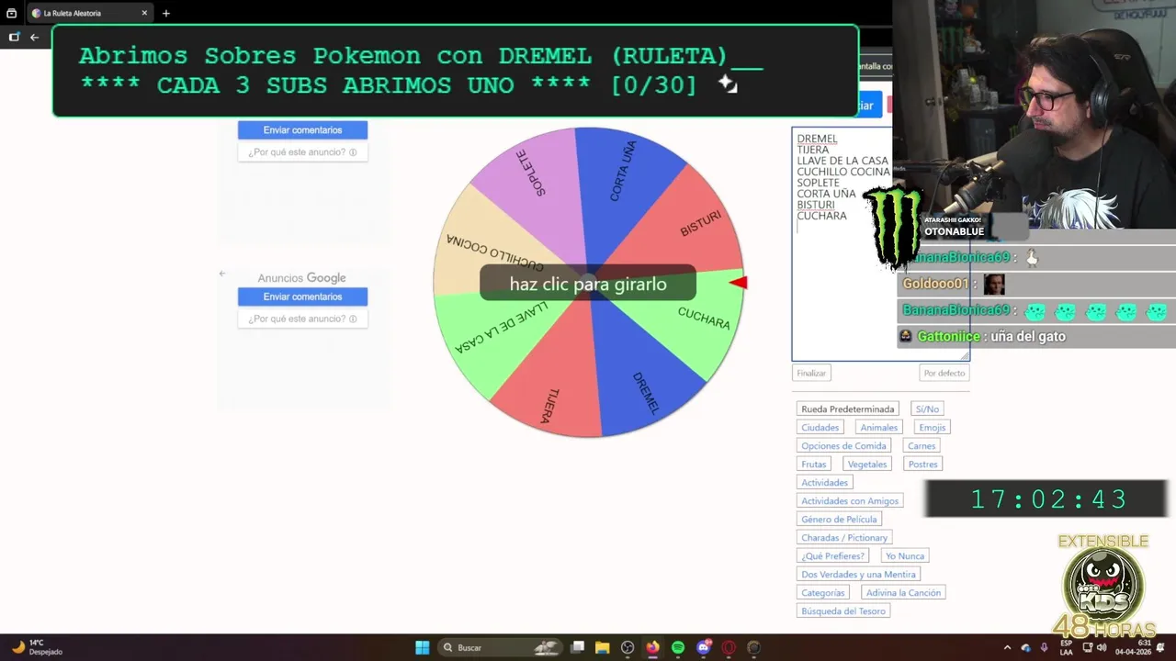Select the Charadas / Pictionary preset
Viewport: 1176px width, 661px height.
[844, 538]
